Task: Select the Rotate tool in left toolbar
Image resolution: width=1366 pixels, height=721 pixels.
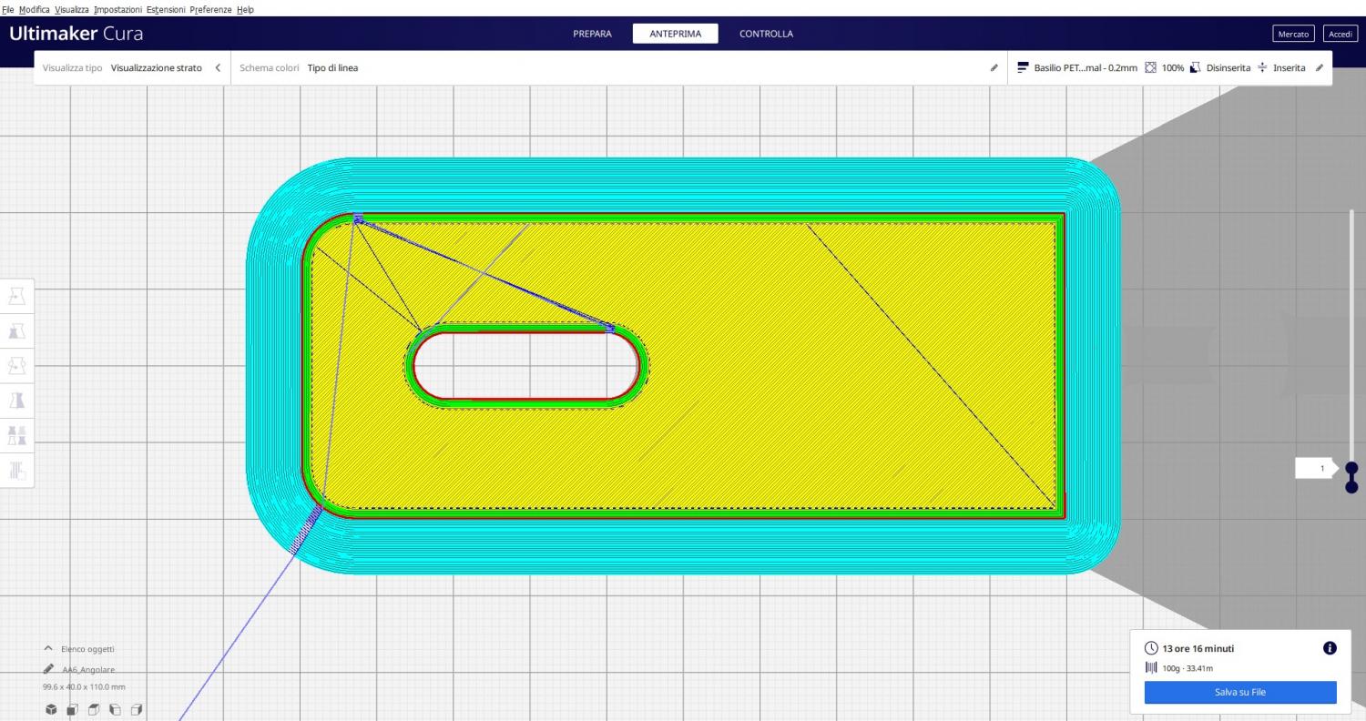Action: [16, 365]
